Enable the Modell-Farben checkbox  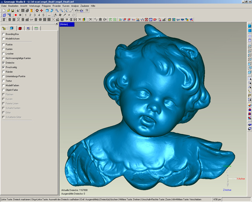tap(4, 85)
